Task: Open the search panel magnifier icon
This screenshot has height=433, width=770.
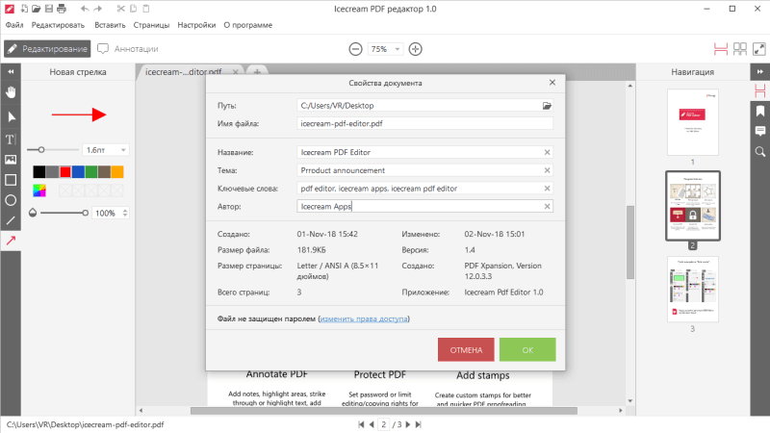Action: point(760,152)
